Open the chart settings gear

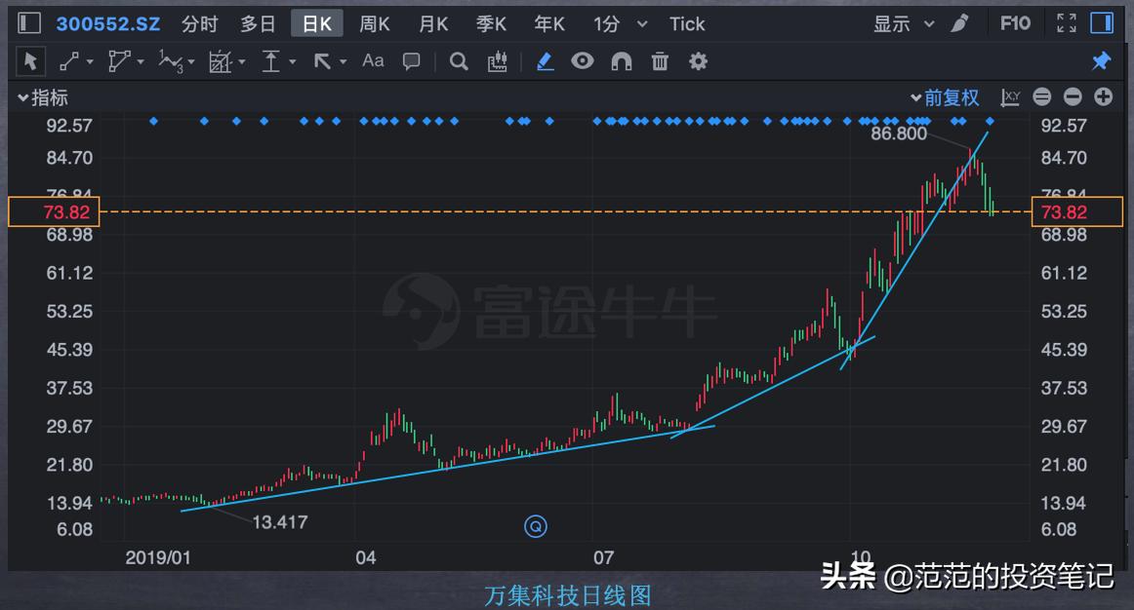[x=697, y=61]
